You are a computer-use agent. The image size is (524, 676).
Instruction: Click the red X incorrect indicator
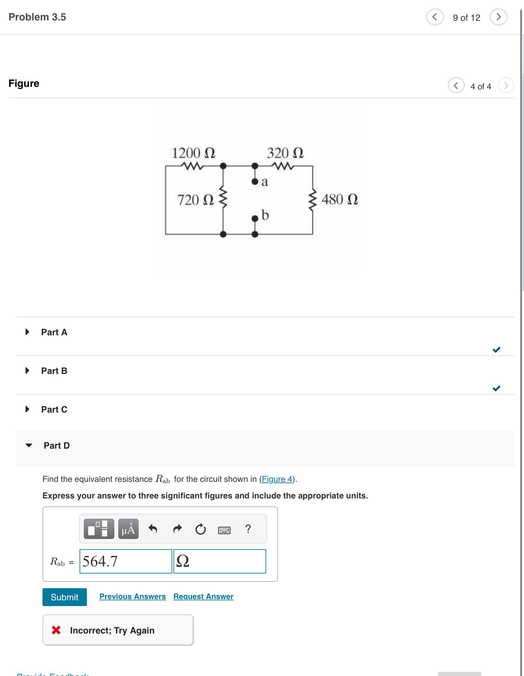pos(57,630)
